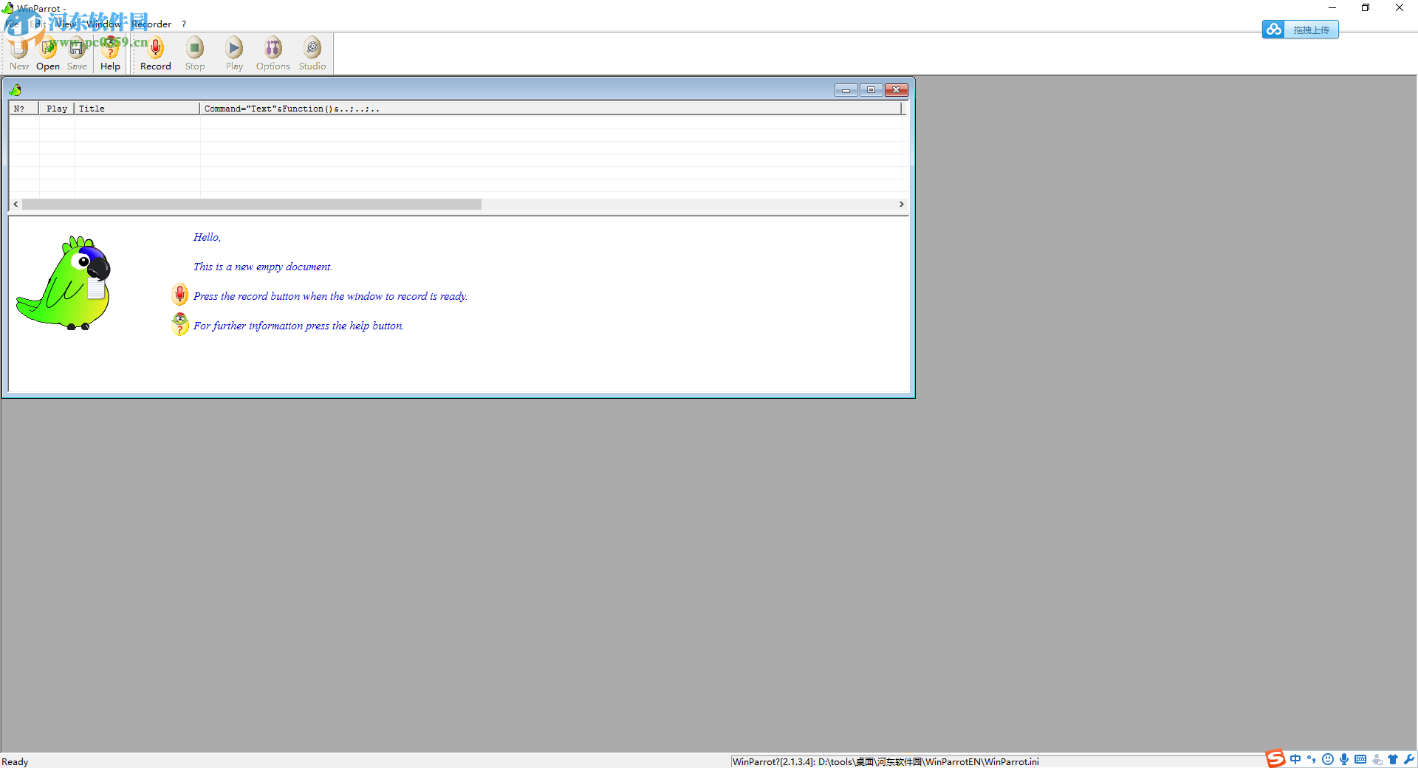The width and height of the screenshot is (1418, 768).
Task: Open Help from the toolbar
Action: (x=110, y=54)
